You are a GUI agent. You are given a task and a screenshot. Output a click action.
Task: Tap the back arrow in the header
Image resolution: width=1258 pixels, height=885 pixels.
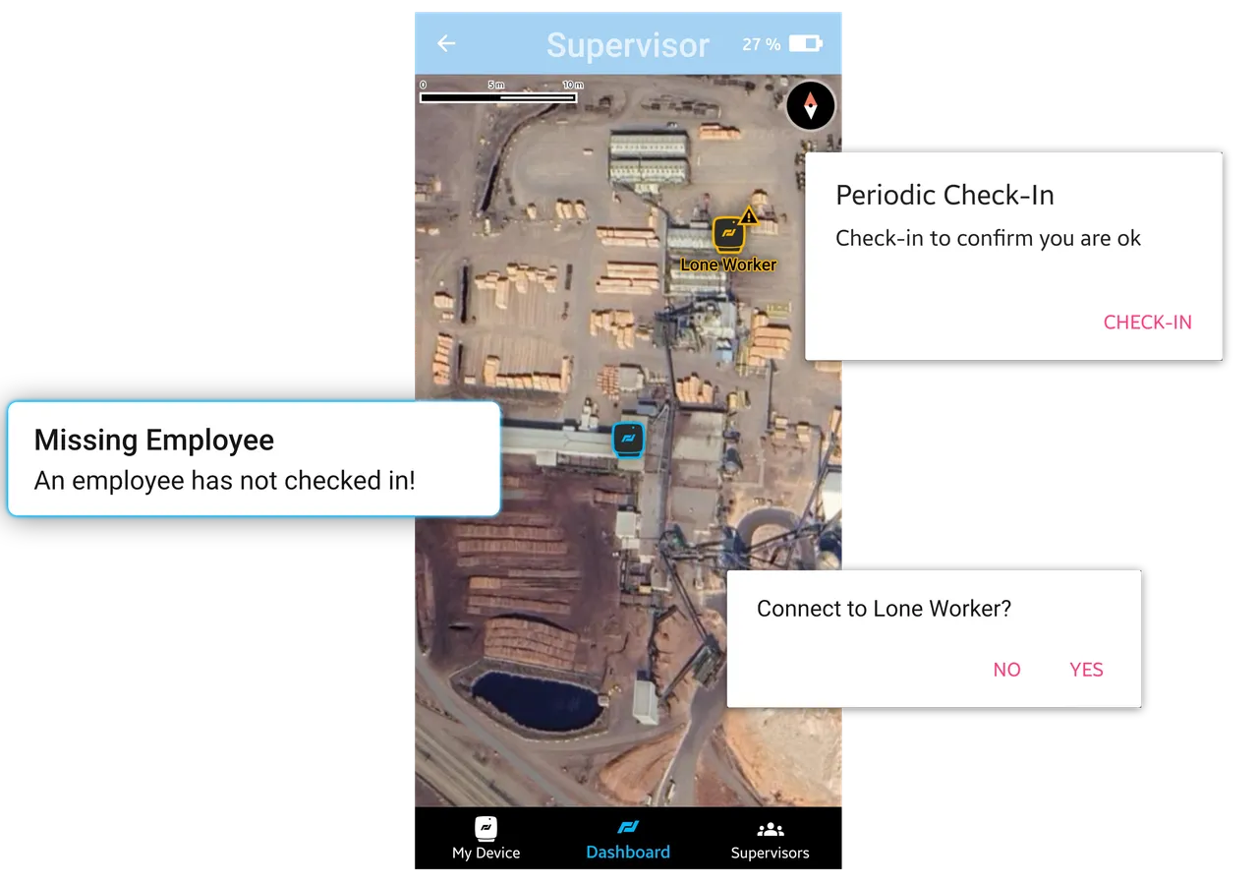[445, 43]
